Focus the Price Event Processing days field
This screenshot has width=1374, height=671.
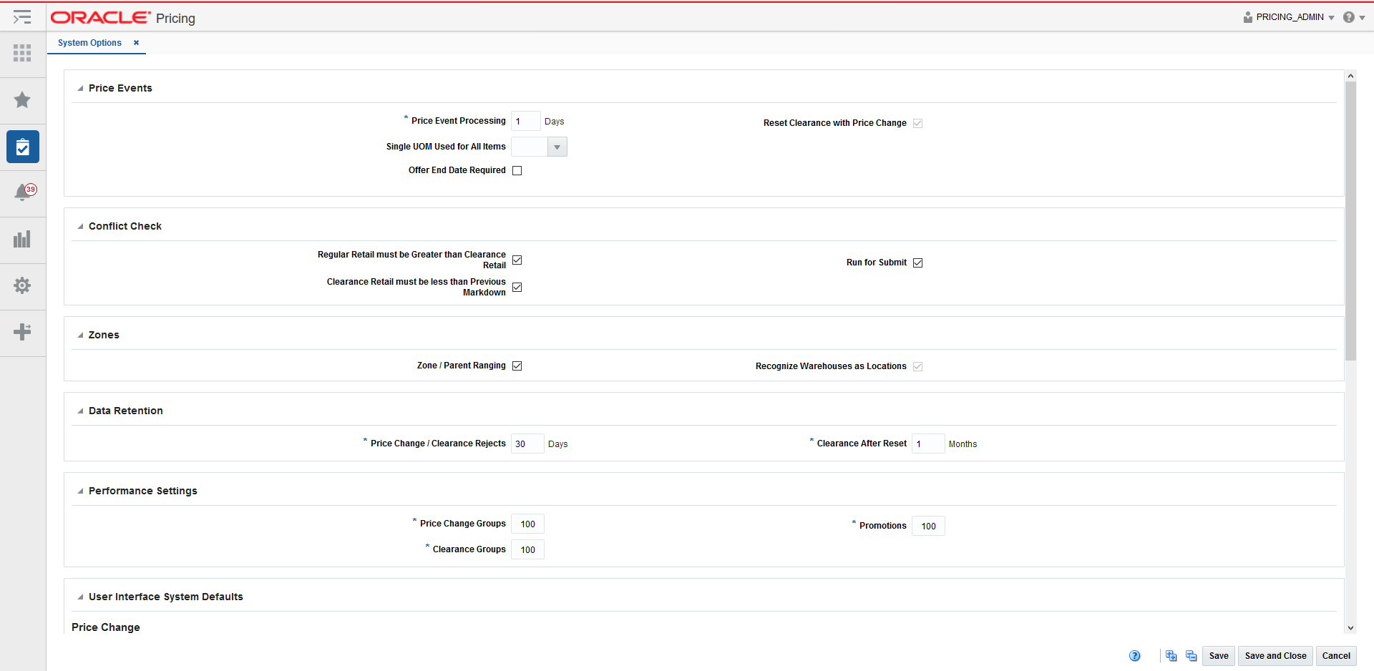(526, 121)
